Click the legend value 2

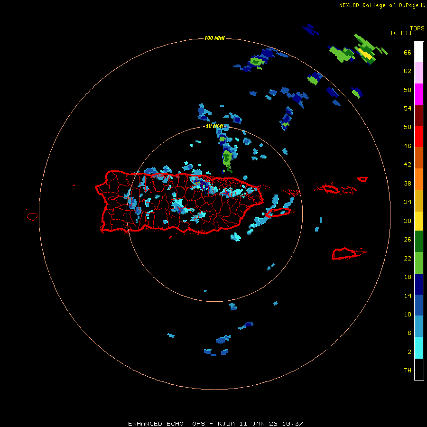(x=409, y=352)
